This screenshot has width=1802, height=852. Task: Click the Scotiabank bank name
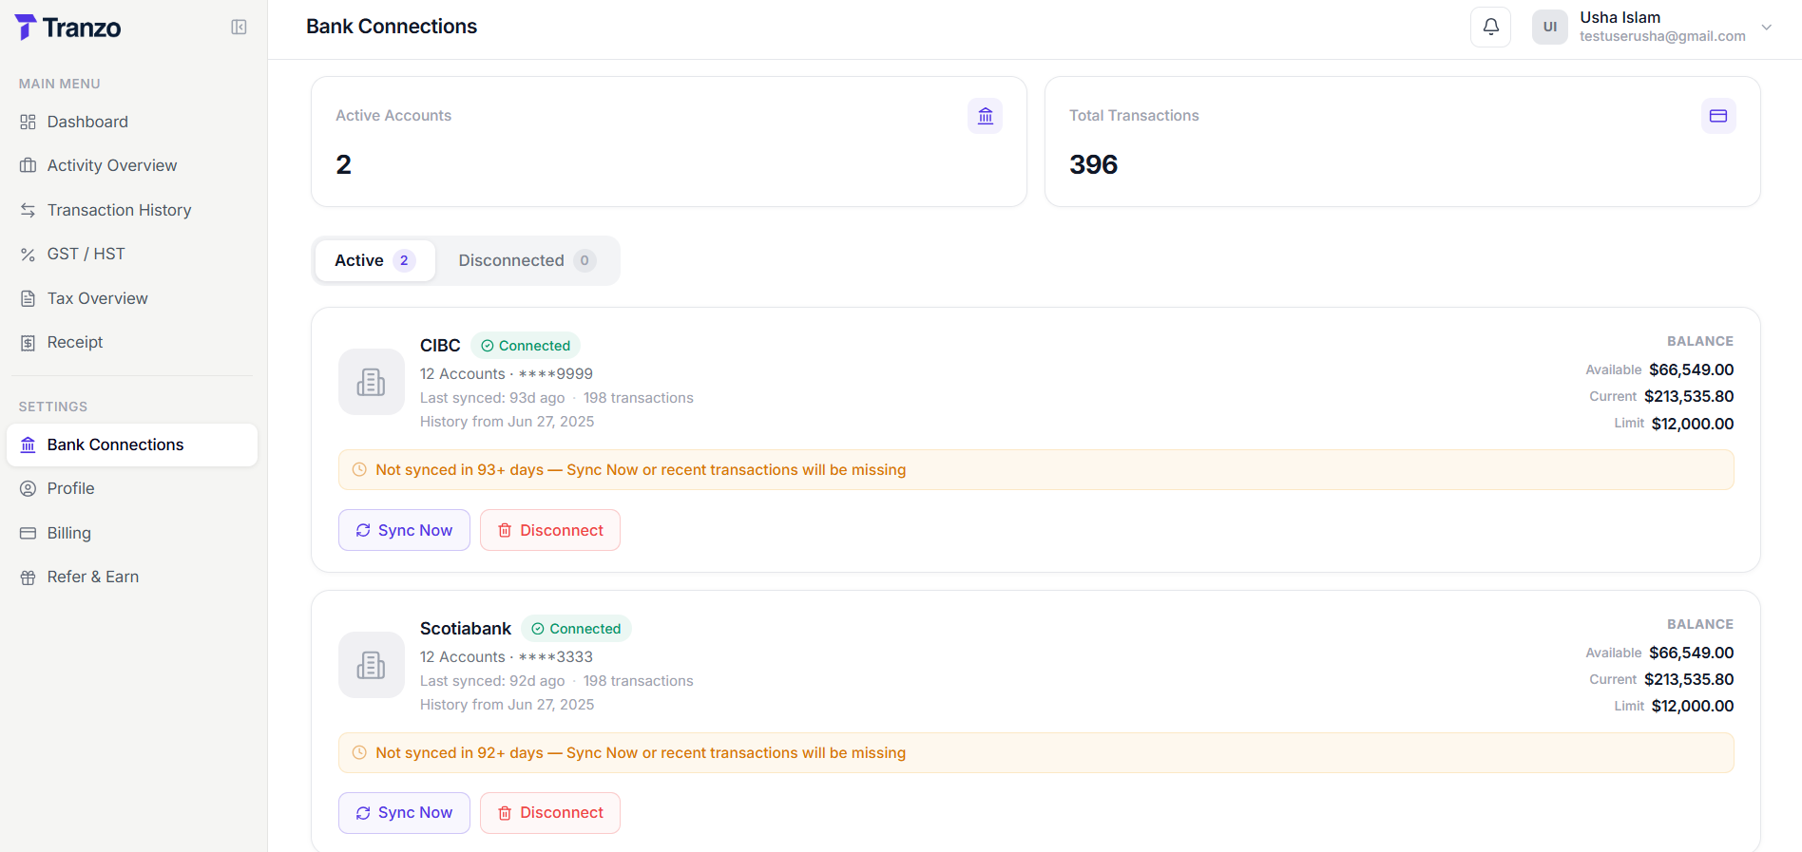click(466, 629)
